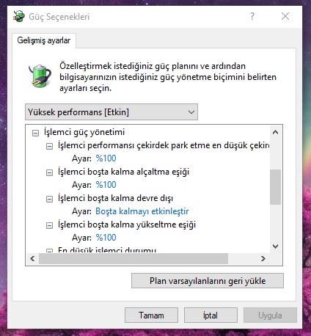Image resolution: width=311 pixels, height=336 pixels.
Task: Click %100 value under yükseltme eşiği
Action: point(106,238)
